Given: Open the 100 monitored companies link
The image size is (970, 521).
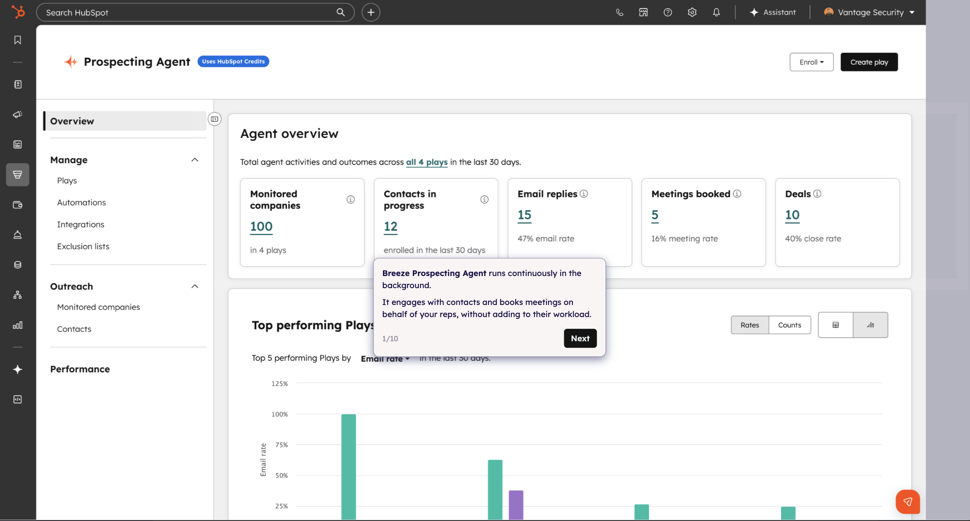Looking at the screenshot, I should click(x=261, y=226).
